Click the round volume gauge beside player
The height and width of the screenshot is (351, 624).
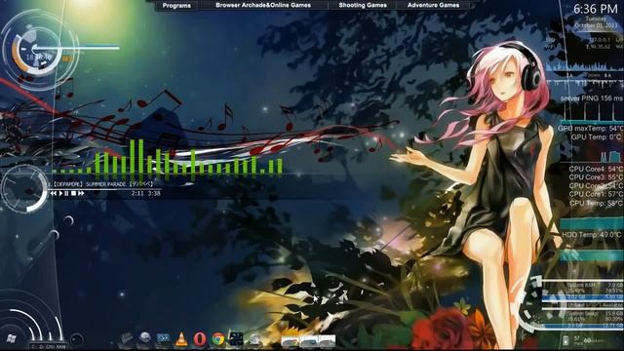pos(24,189)
